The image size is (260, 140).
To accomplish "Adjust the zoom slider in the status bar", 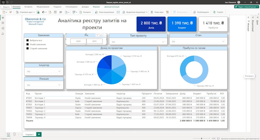I will [201, 139].
